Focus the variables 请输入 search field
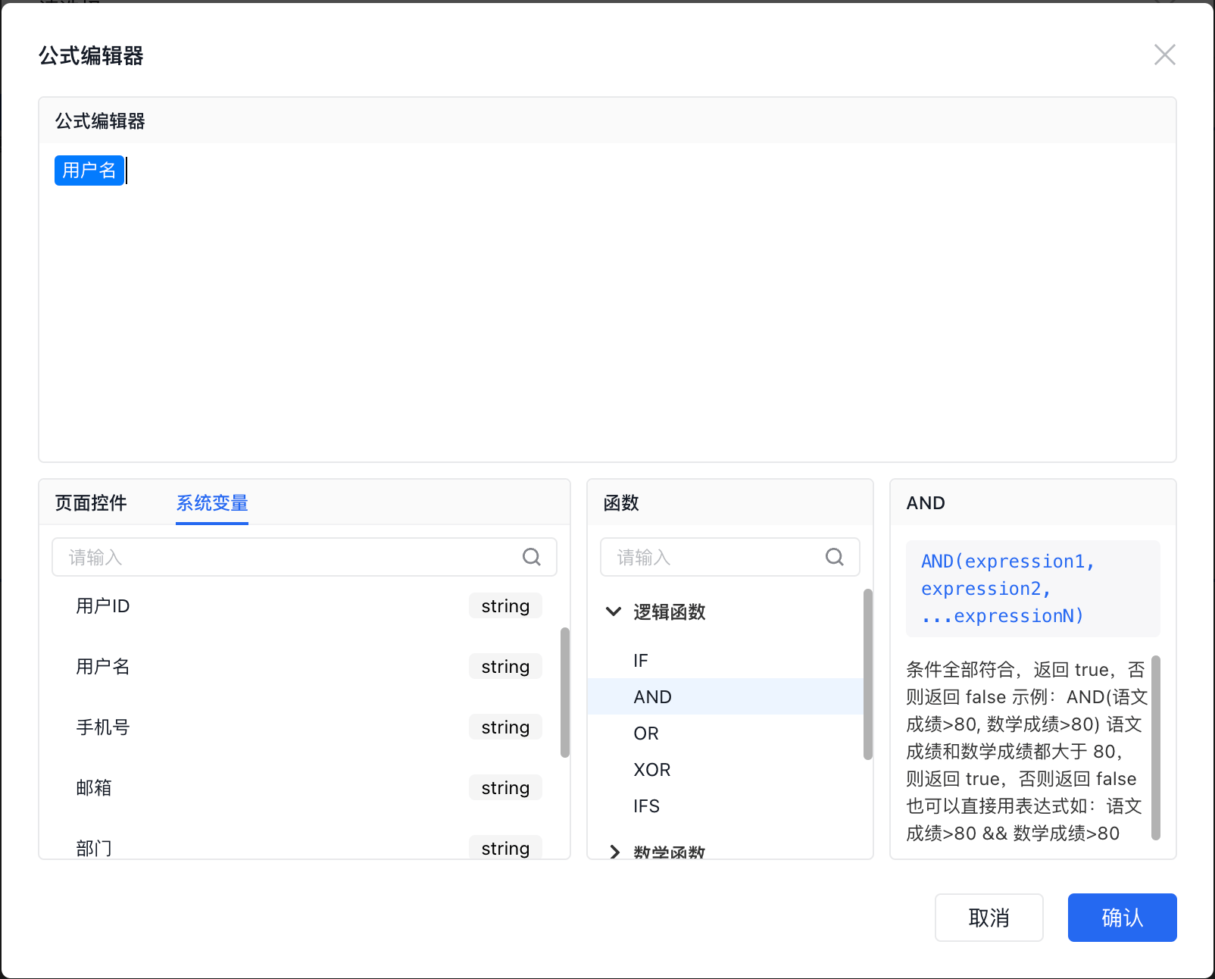Screen dimensions: 1215x979 tap(305, 557)
